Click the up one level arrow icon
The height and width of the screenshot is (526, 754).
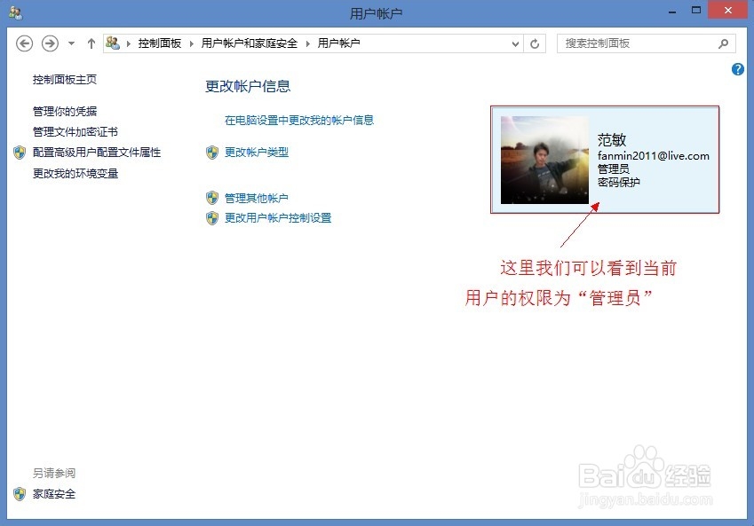coord(91,43)
